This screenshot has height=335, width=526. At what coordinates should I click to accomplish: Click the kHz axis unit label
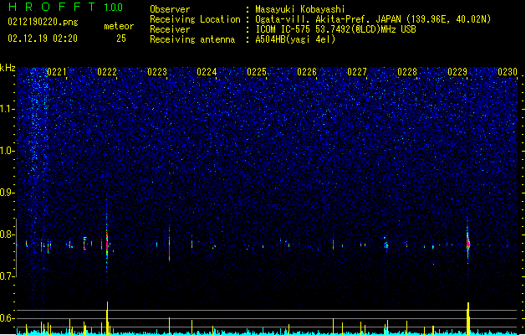tap(8, 68)
